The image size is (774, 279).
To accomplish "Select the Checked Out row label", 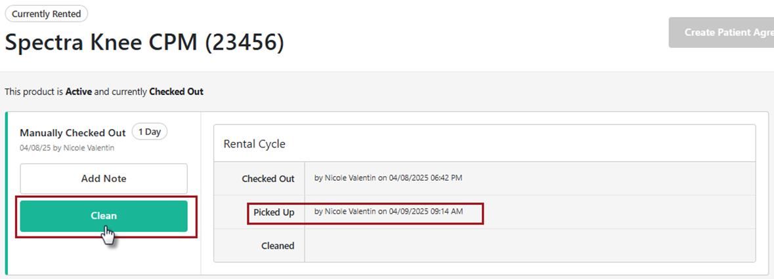I will 268,178.
